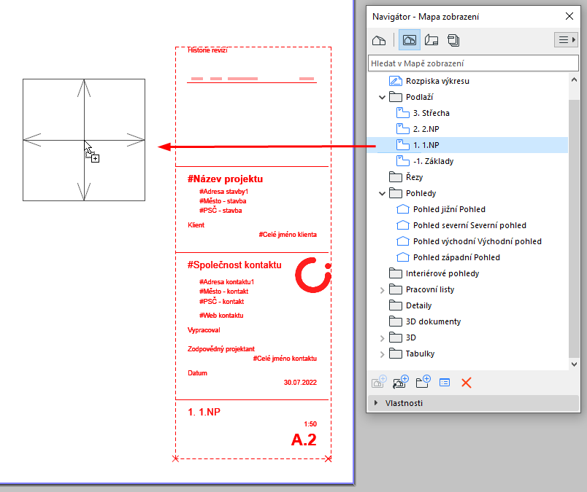
Task: Click the #Celé jméno klienta text
Action: click(288, 235)
